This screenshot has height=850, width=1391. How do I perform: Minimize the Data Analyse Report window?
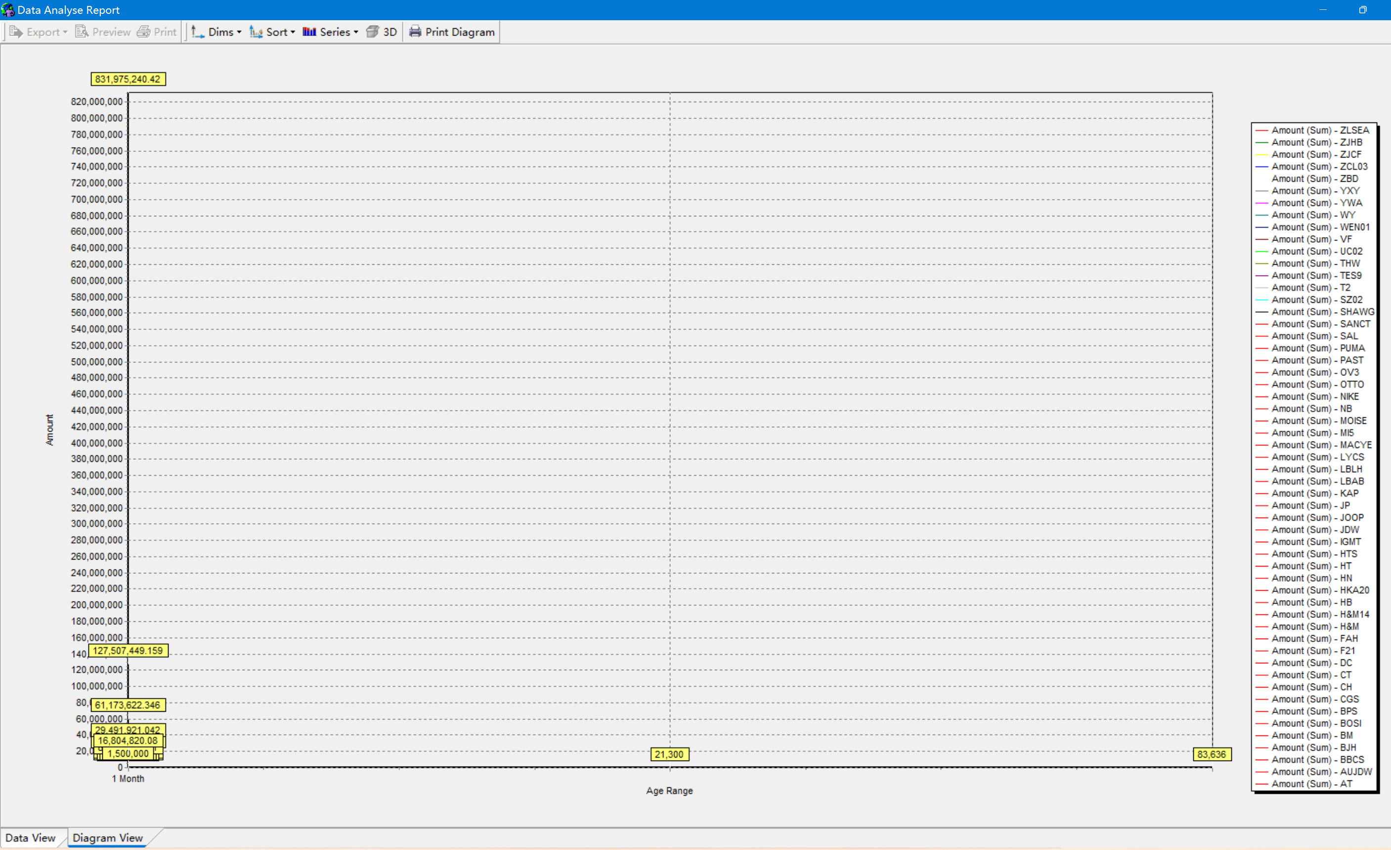tap(1323, 9)
